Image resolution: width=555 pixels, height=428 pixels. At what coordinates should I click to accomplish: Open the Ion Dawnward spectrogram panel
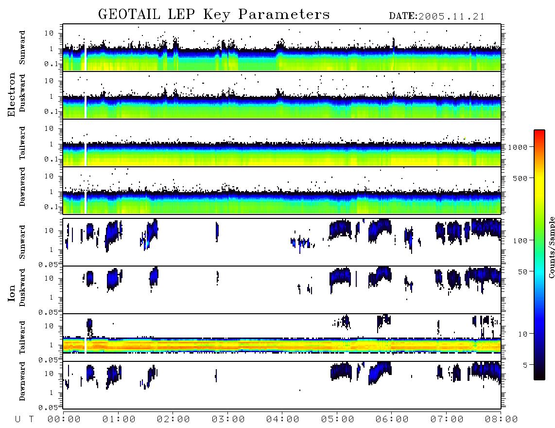(282, 385)
